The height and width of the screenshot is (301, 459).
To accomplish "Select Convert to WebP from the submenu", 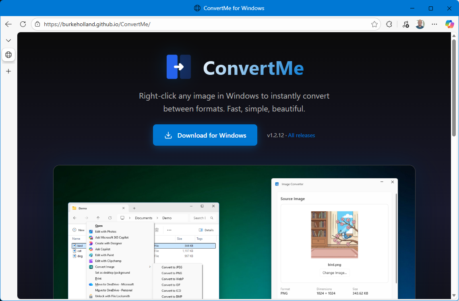I will 173,279.
